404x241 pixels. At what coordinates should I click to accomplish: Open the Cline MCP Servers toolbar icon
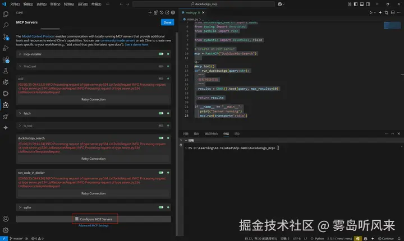tap(155, 12)
